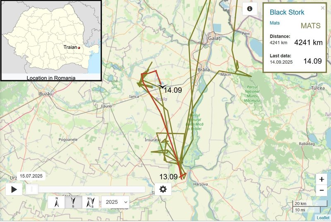Viewport: 331px width, 222px height.
Task: Click the large MATS name text
Action: (x=311, y=26)
